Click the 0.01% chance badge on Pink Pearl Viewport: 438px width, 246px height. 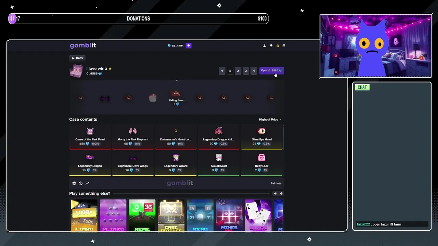(x=95, y=144)
